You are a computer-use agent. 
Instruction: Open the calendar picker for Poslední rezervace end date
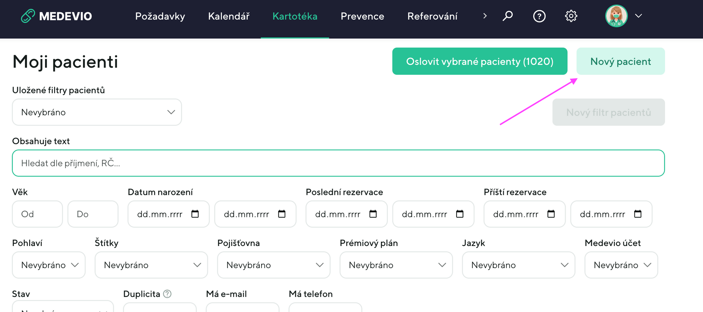[460, 214]
